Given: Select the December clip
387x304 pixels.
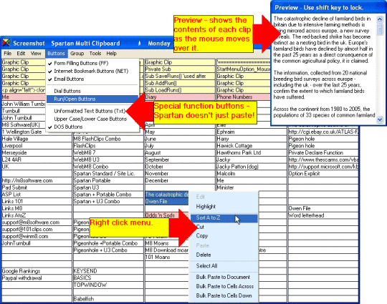Looking at the screenshot, I should (x=180, y=180).
